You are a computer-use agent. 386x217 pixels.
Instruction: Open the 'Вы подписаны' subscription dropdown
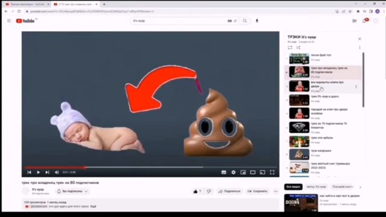(72, 191)
